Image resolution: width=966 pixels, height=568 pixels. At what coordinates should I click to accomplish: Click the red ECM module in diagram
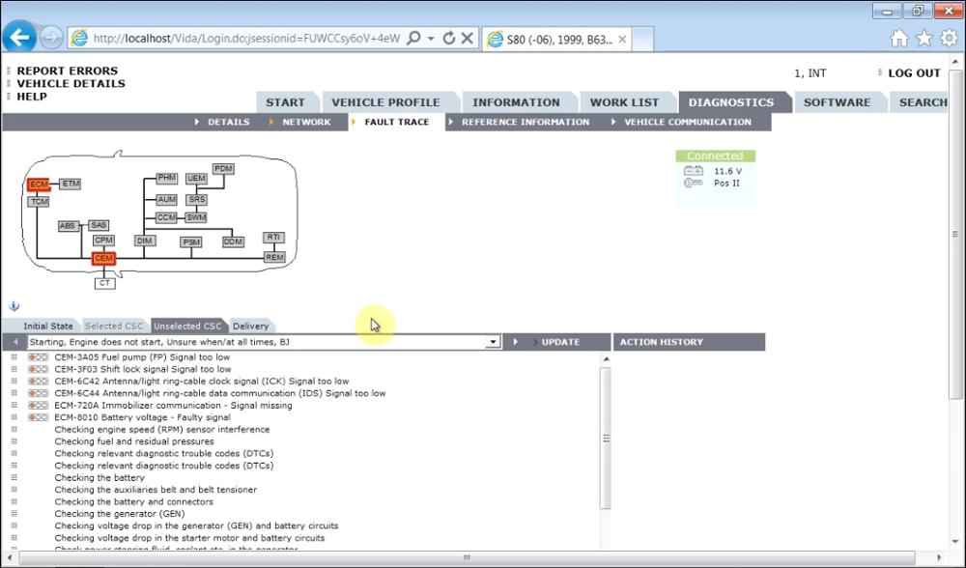39,185
